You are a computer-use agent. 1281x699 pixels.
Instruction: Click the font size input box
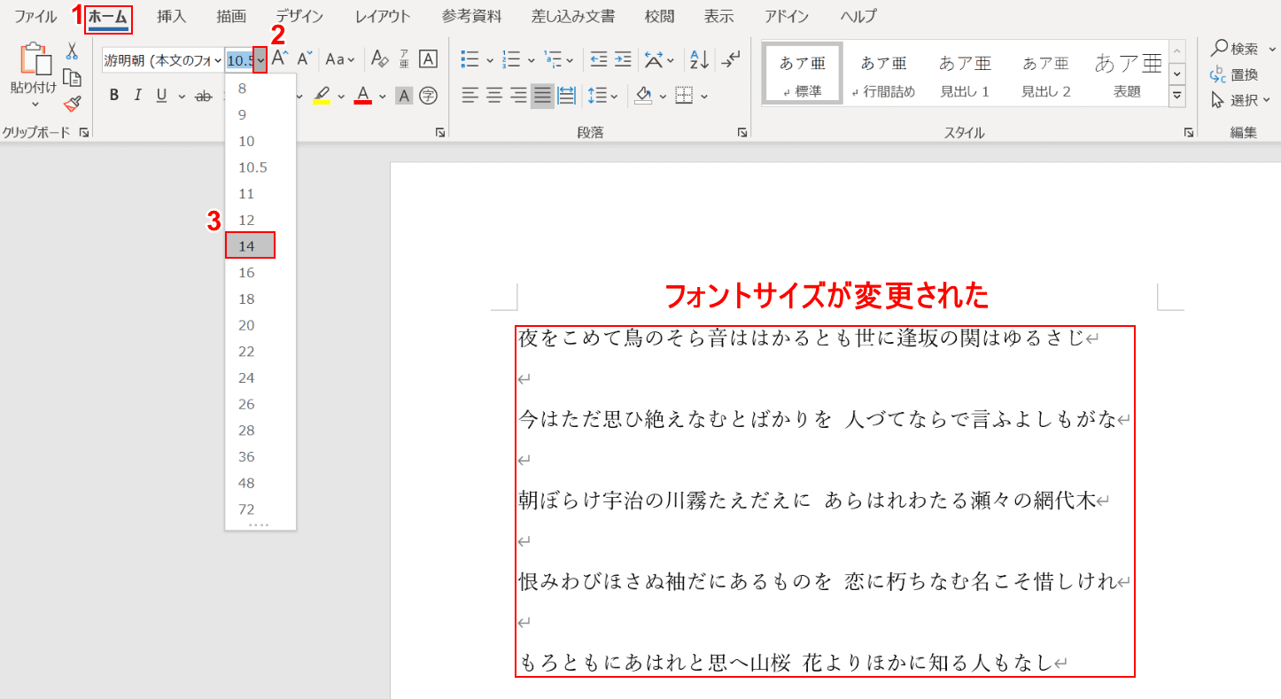point(240,60)
